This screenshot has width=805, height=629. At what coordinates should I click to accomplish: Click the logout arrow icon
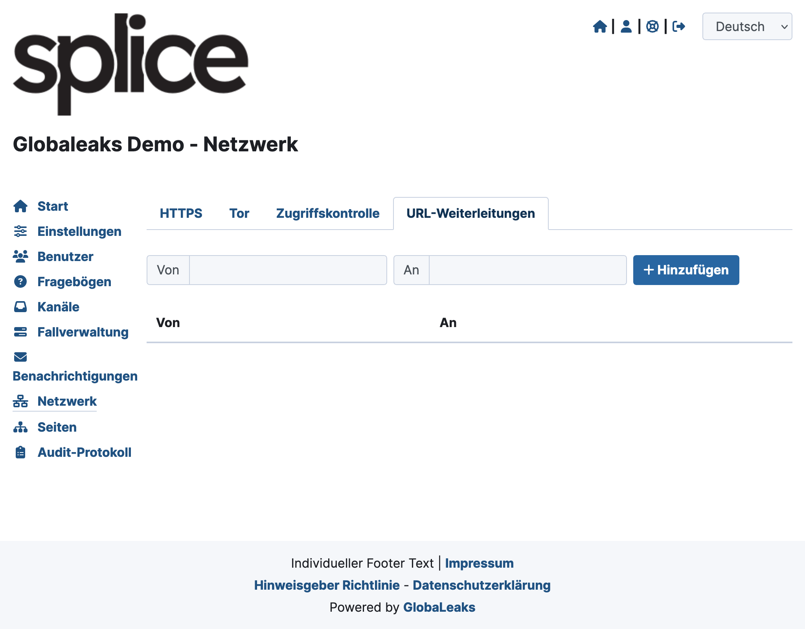(679, 26)
